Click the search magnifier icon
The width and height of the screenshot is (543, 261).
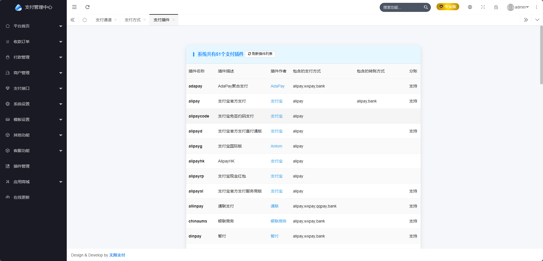[x=426, y=7]
